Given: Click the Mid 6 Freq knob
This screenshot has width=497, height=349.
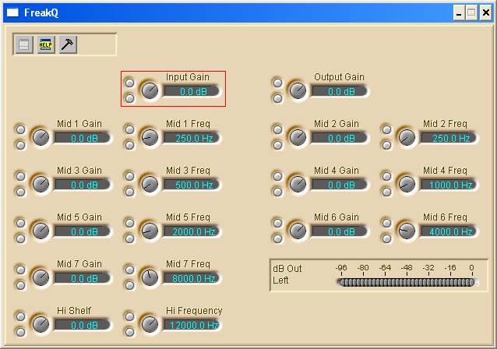Looking at the screenshot, I should (x=407, y=231).
